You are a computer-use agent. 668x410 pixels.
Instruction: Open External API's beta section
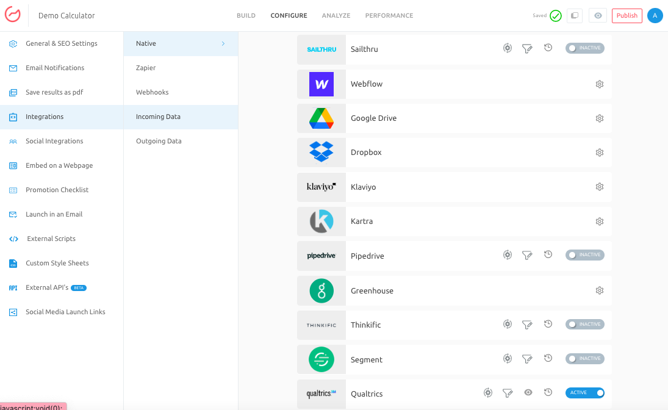pos(62,288)
